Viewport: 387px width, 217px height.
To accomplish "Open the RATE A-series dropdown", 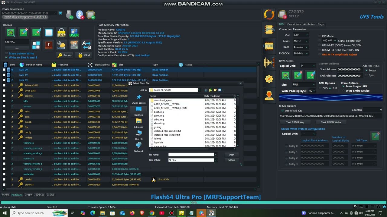I will tap(300, 47).
